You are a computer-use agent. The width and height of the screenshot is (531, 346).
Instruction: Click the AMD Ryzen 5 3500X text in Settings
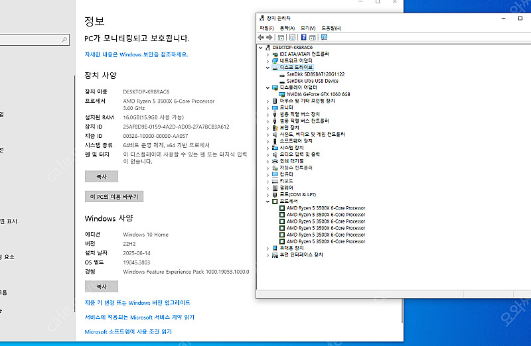pyautogui.click(x=169, y=101)
